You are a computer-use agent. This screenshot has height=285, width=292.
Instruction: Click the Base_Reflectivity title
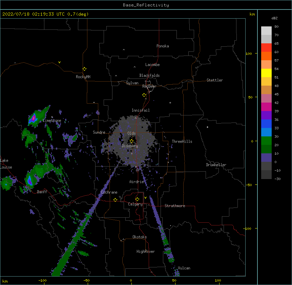(x=146, y=5)
